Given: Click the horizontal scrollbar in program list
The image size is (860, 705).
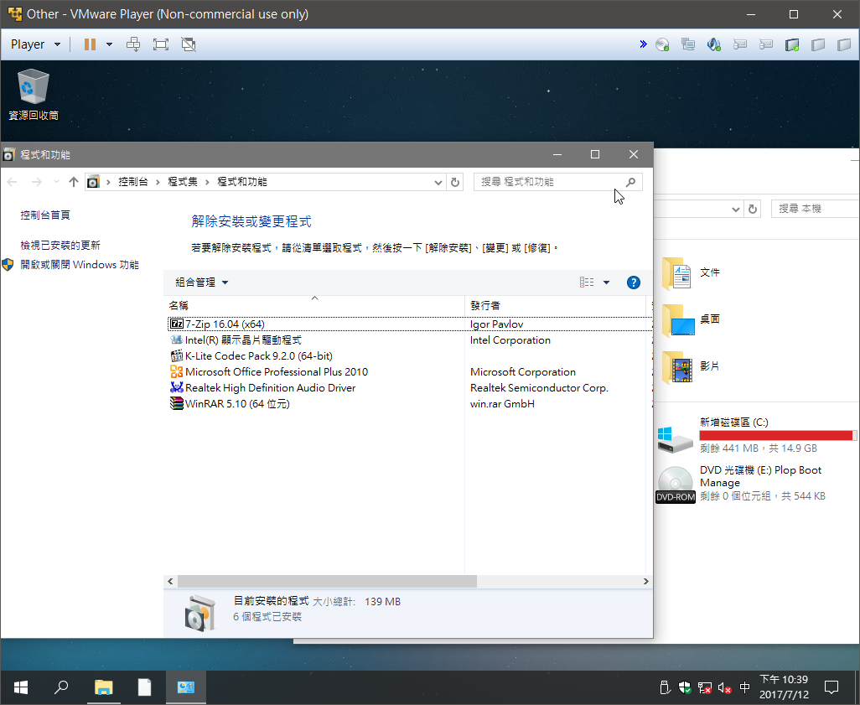Looking at the screenshot, I should (327, 581).
